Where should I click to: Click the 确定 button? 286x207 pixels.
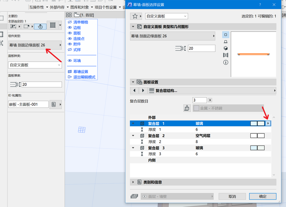pyautogui.click(x=263, y=196)
